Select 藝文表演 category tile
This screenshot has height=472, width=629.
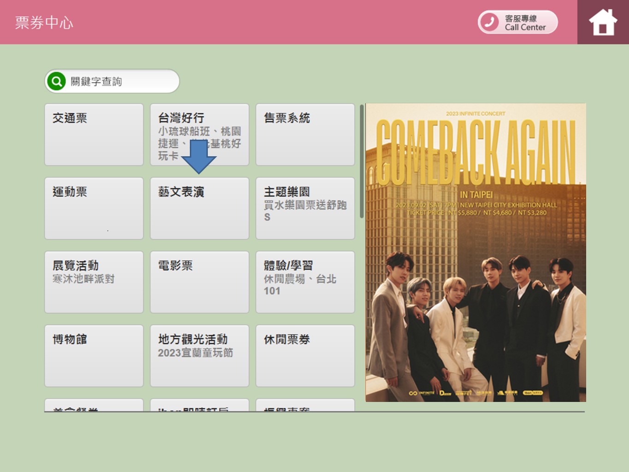[x=200, y=208]
